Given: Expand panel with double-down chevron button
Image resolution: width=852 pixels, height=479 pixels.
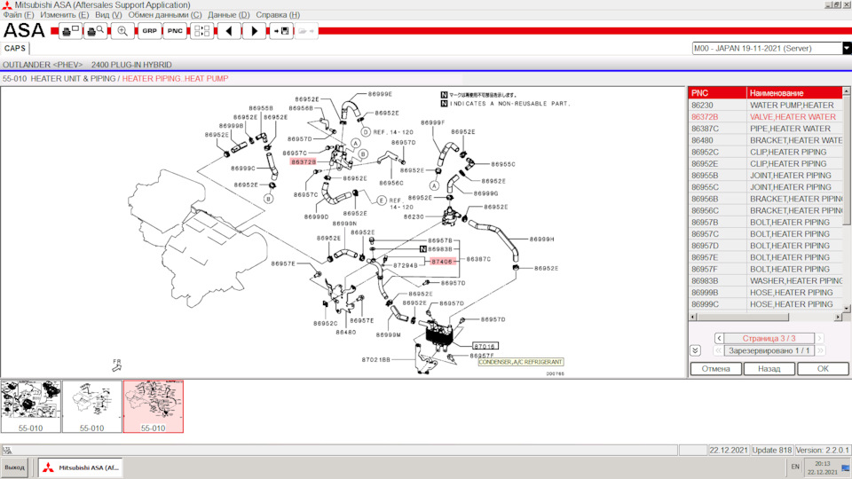Looking at the screenshot, I should tap(695, 350).
